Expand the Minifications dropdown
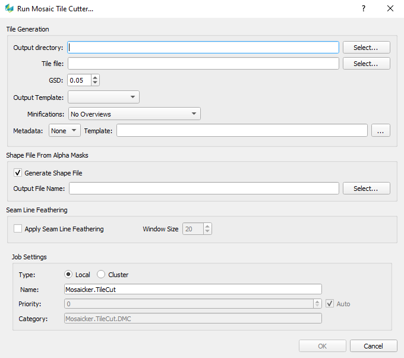This screenshot has width=404, height=358. click(x=134, y=114)
